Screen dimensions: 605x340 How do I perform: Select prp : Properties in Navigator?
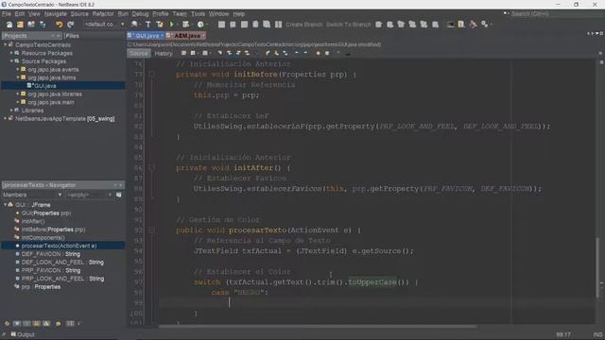(41, 287)
